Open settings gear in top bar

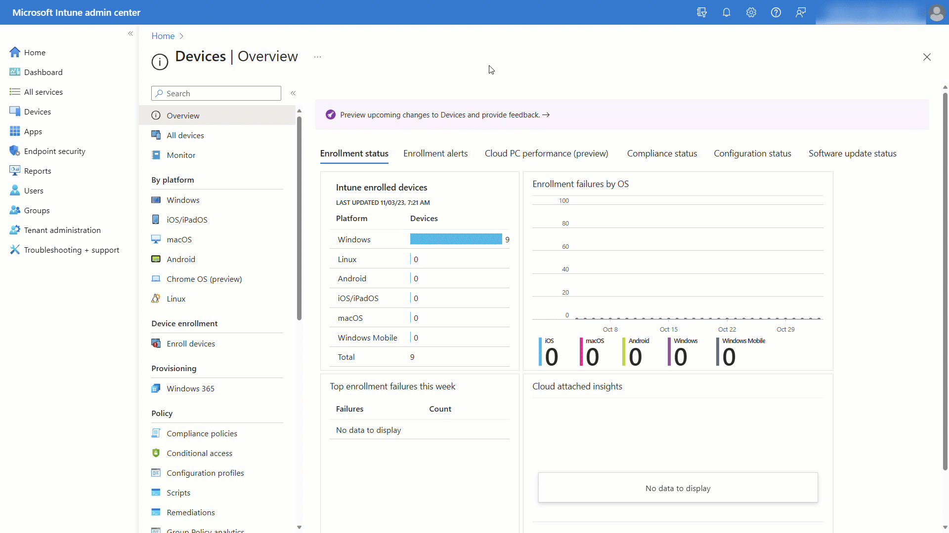point(751,12)
